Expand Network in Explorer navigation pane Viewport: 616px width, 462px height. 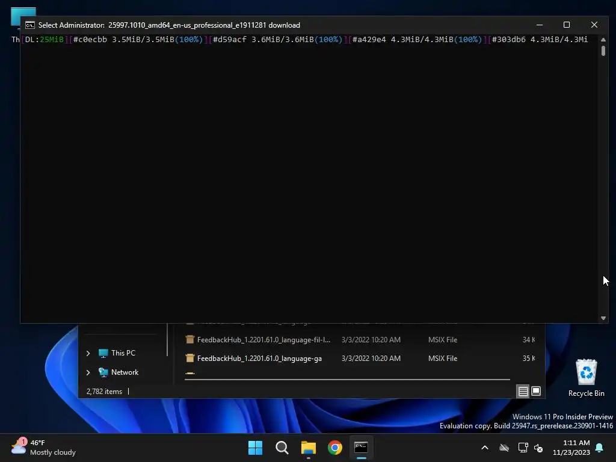pos(88,372)
